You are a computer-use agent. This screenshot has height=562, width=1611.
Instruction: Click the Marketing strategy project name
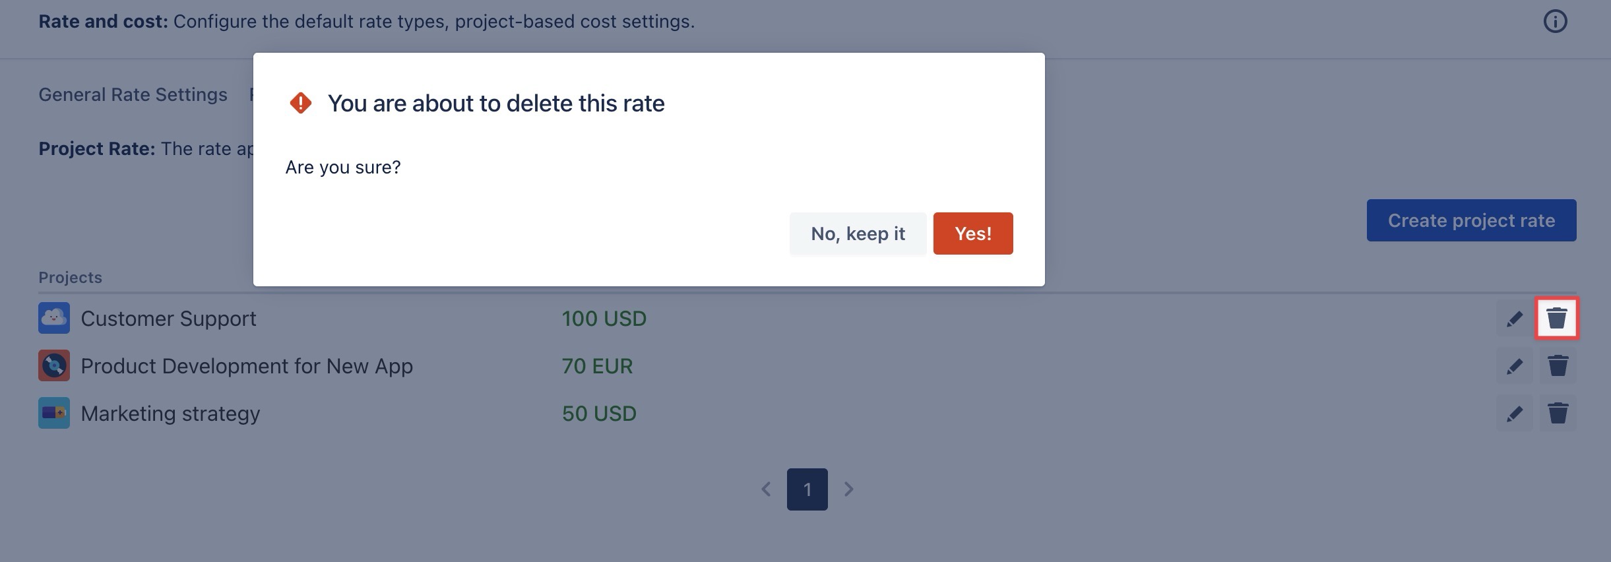pos(170,414)
